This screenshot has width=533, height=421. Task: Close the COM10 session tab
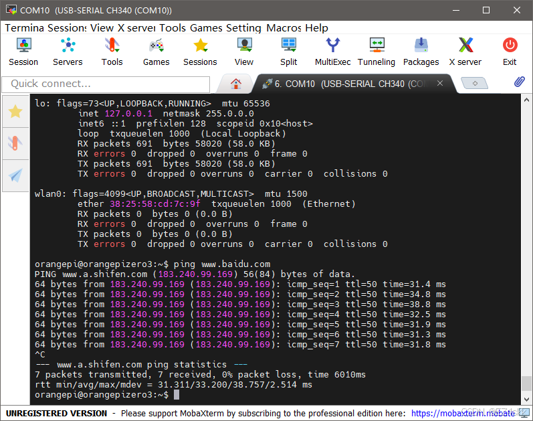[x=440, y=83]
